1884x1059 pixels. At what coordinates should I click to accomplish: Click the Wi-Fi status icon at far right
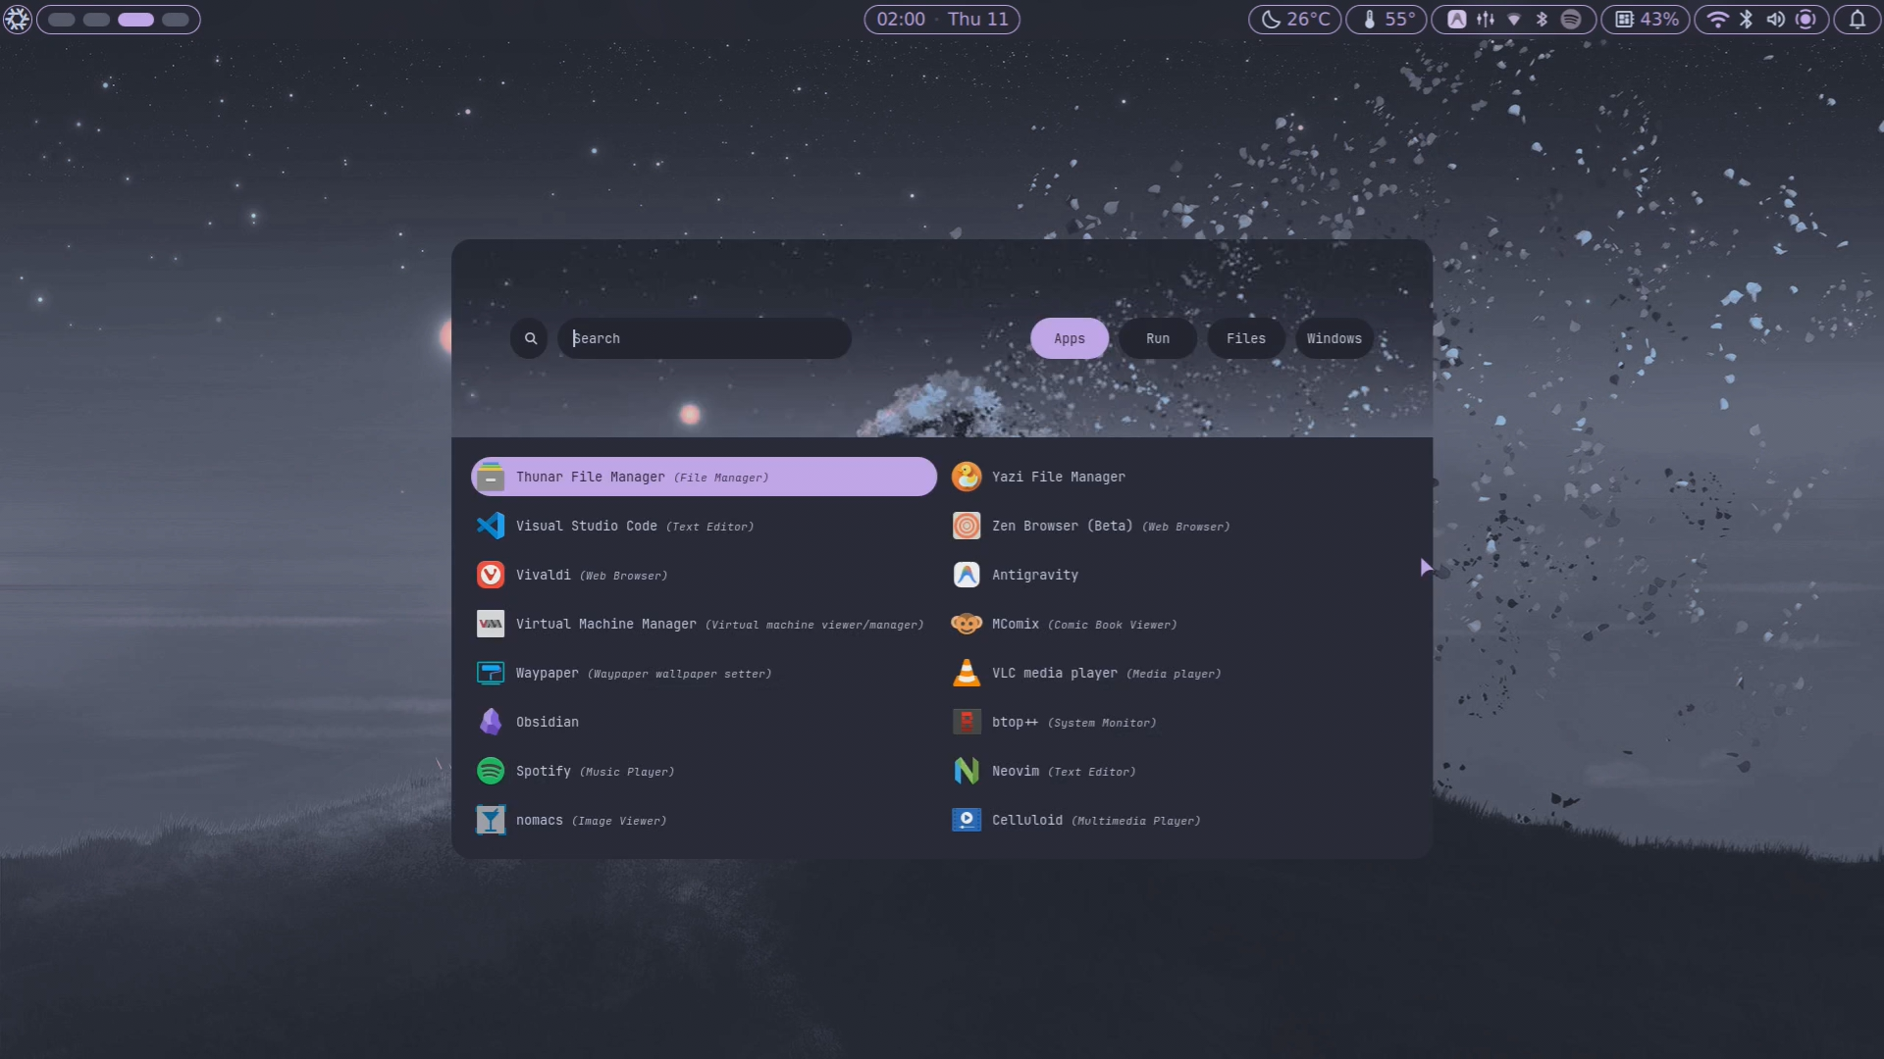pos(1718,19)
